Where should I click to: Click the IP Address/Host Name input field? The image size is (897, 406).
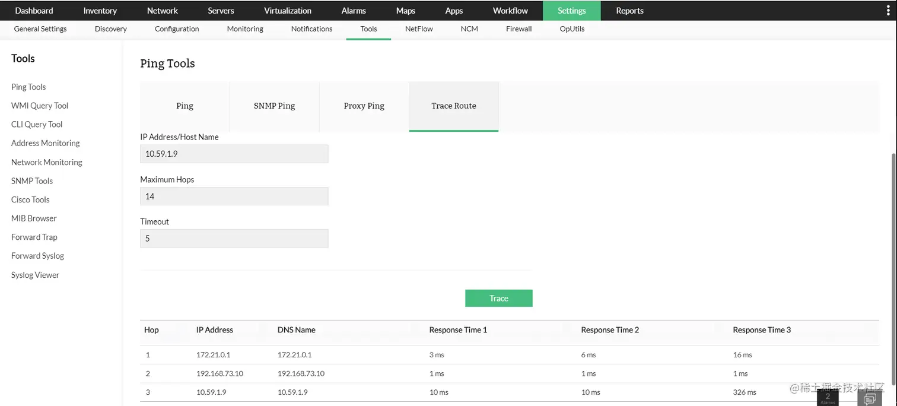pos(234,153)
